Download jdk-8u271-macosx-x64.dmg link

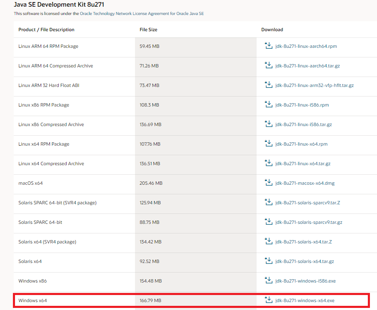point(305,183)
